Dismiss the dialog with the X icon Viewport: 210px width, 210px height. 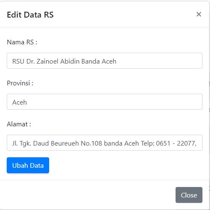(x=199, y=14)
